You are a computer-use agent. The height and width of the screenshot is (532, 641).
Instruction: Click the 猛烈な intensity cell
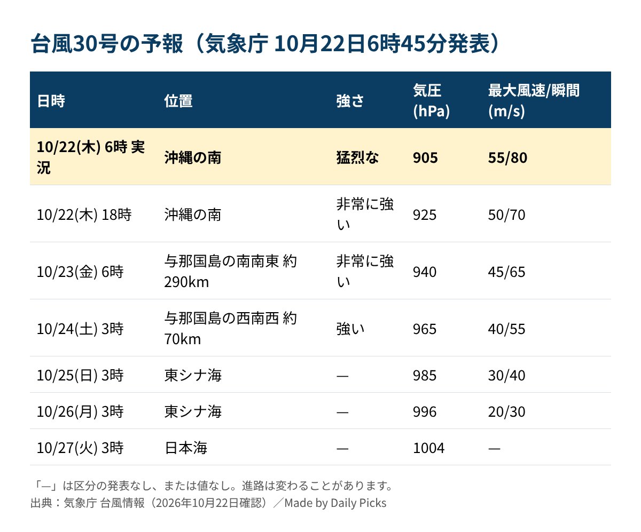point(357,158)
